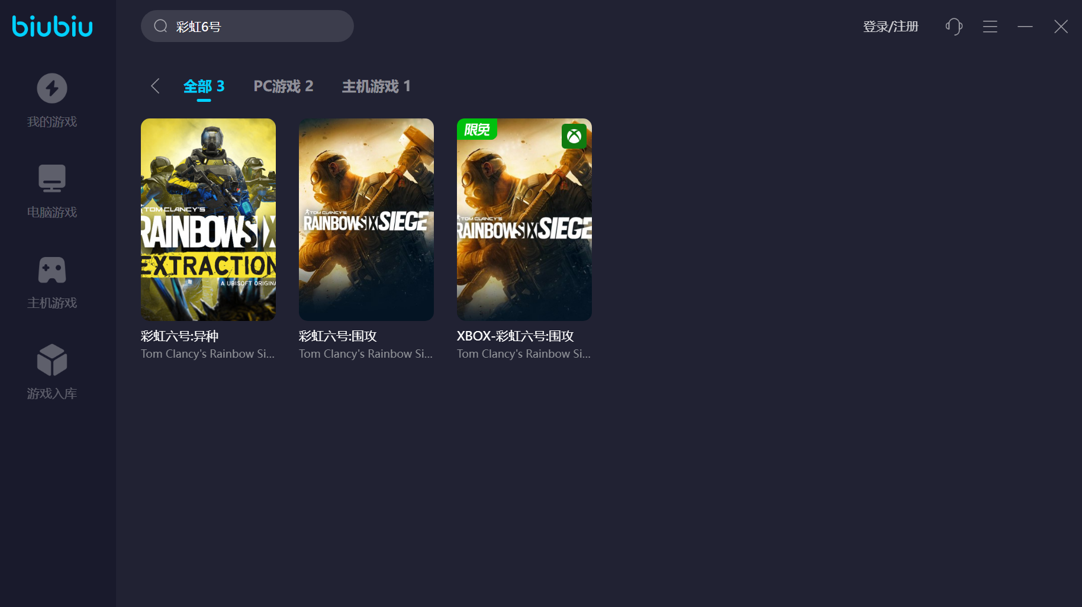The image size is (1082, 607).
Task: Switch to the PC游戏 2 tab
Action: [283, 86]
